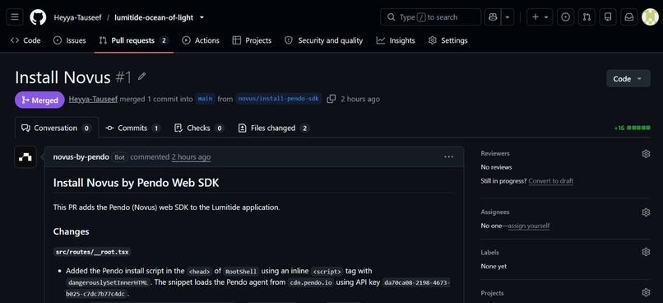Open Heyya-Tauseef owner breadcrumb link
The image size is (663, 303).
[77, 18]
